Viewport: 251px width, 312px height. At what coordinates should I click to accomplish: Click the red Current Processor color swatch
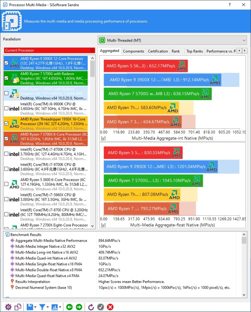92,50
